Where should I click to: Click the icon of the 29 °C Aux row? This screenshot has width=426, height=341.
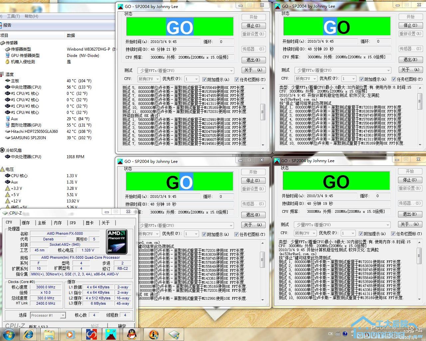[x=7, y=119]
